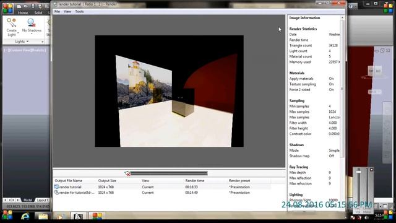Open the Tools menu in Render window
The width and height of the screenshot is (396, 223).
click(79, 11)
